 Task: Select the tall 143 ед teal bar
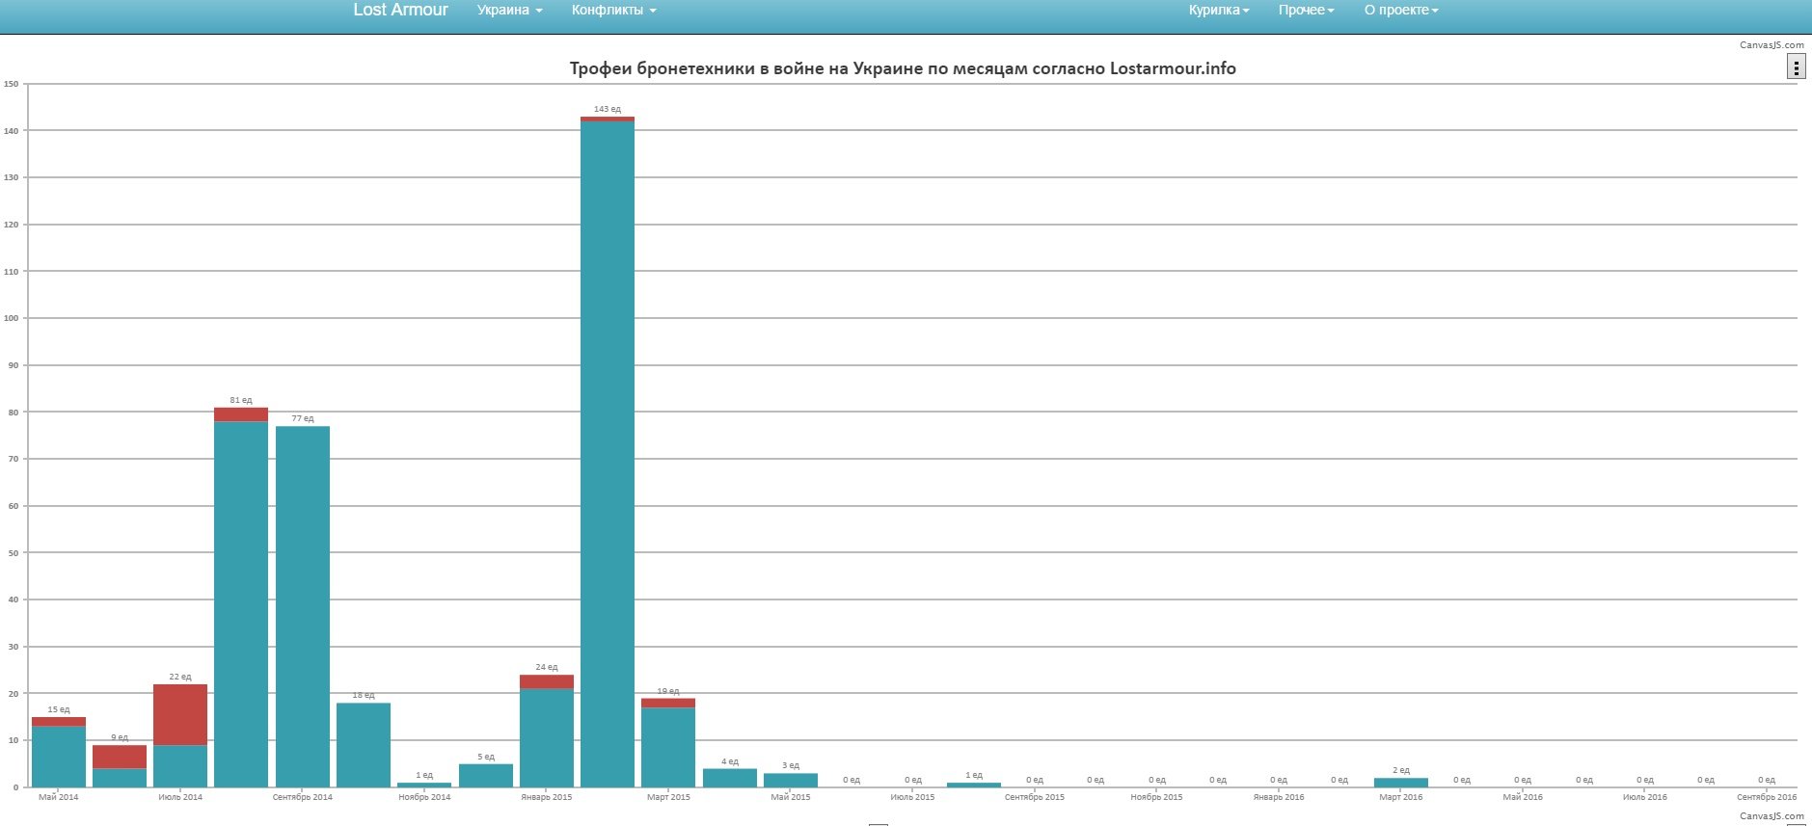click(x=608, y=454)
